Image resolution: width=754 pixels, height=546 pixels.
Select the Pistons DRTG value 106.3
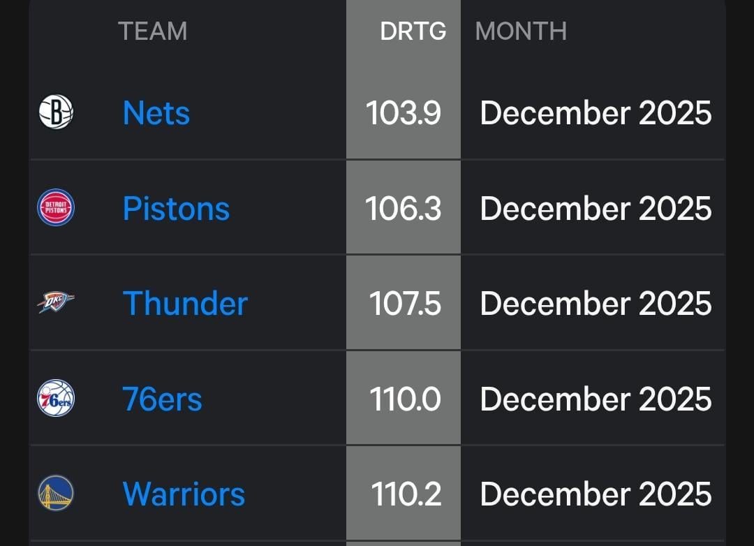[x=403, y=207]
